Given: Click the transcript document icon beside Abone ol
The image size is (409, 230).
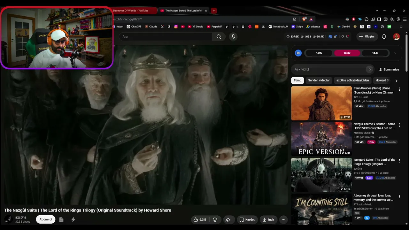Looking at the screenshot, I should [x=61, y=220].
